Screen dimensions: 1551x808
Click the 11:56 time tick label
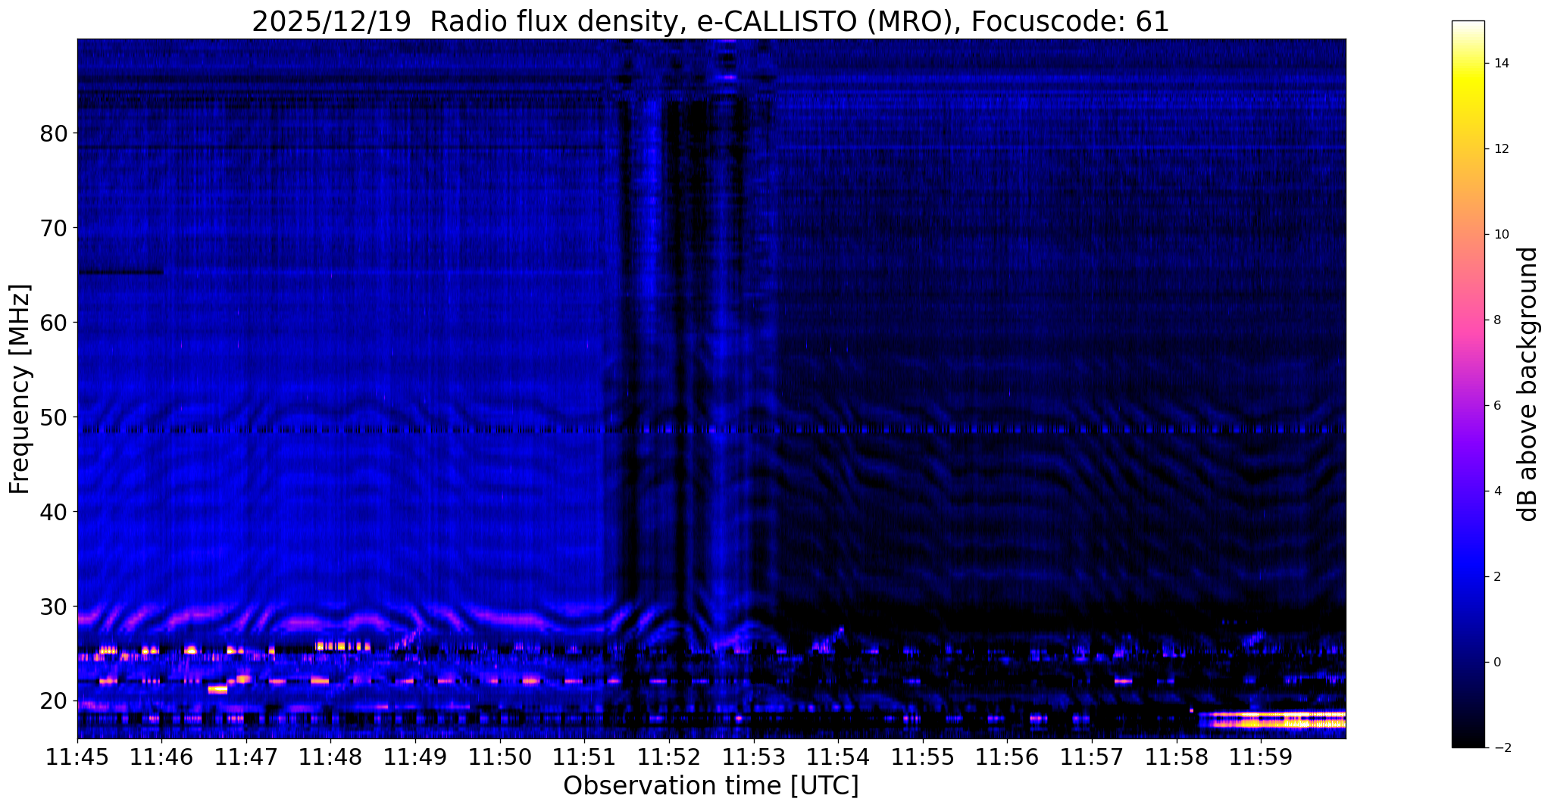click(x=1007, y=757)
